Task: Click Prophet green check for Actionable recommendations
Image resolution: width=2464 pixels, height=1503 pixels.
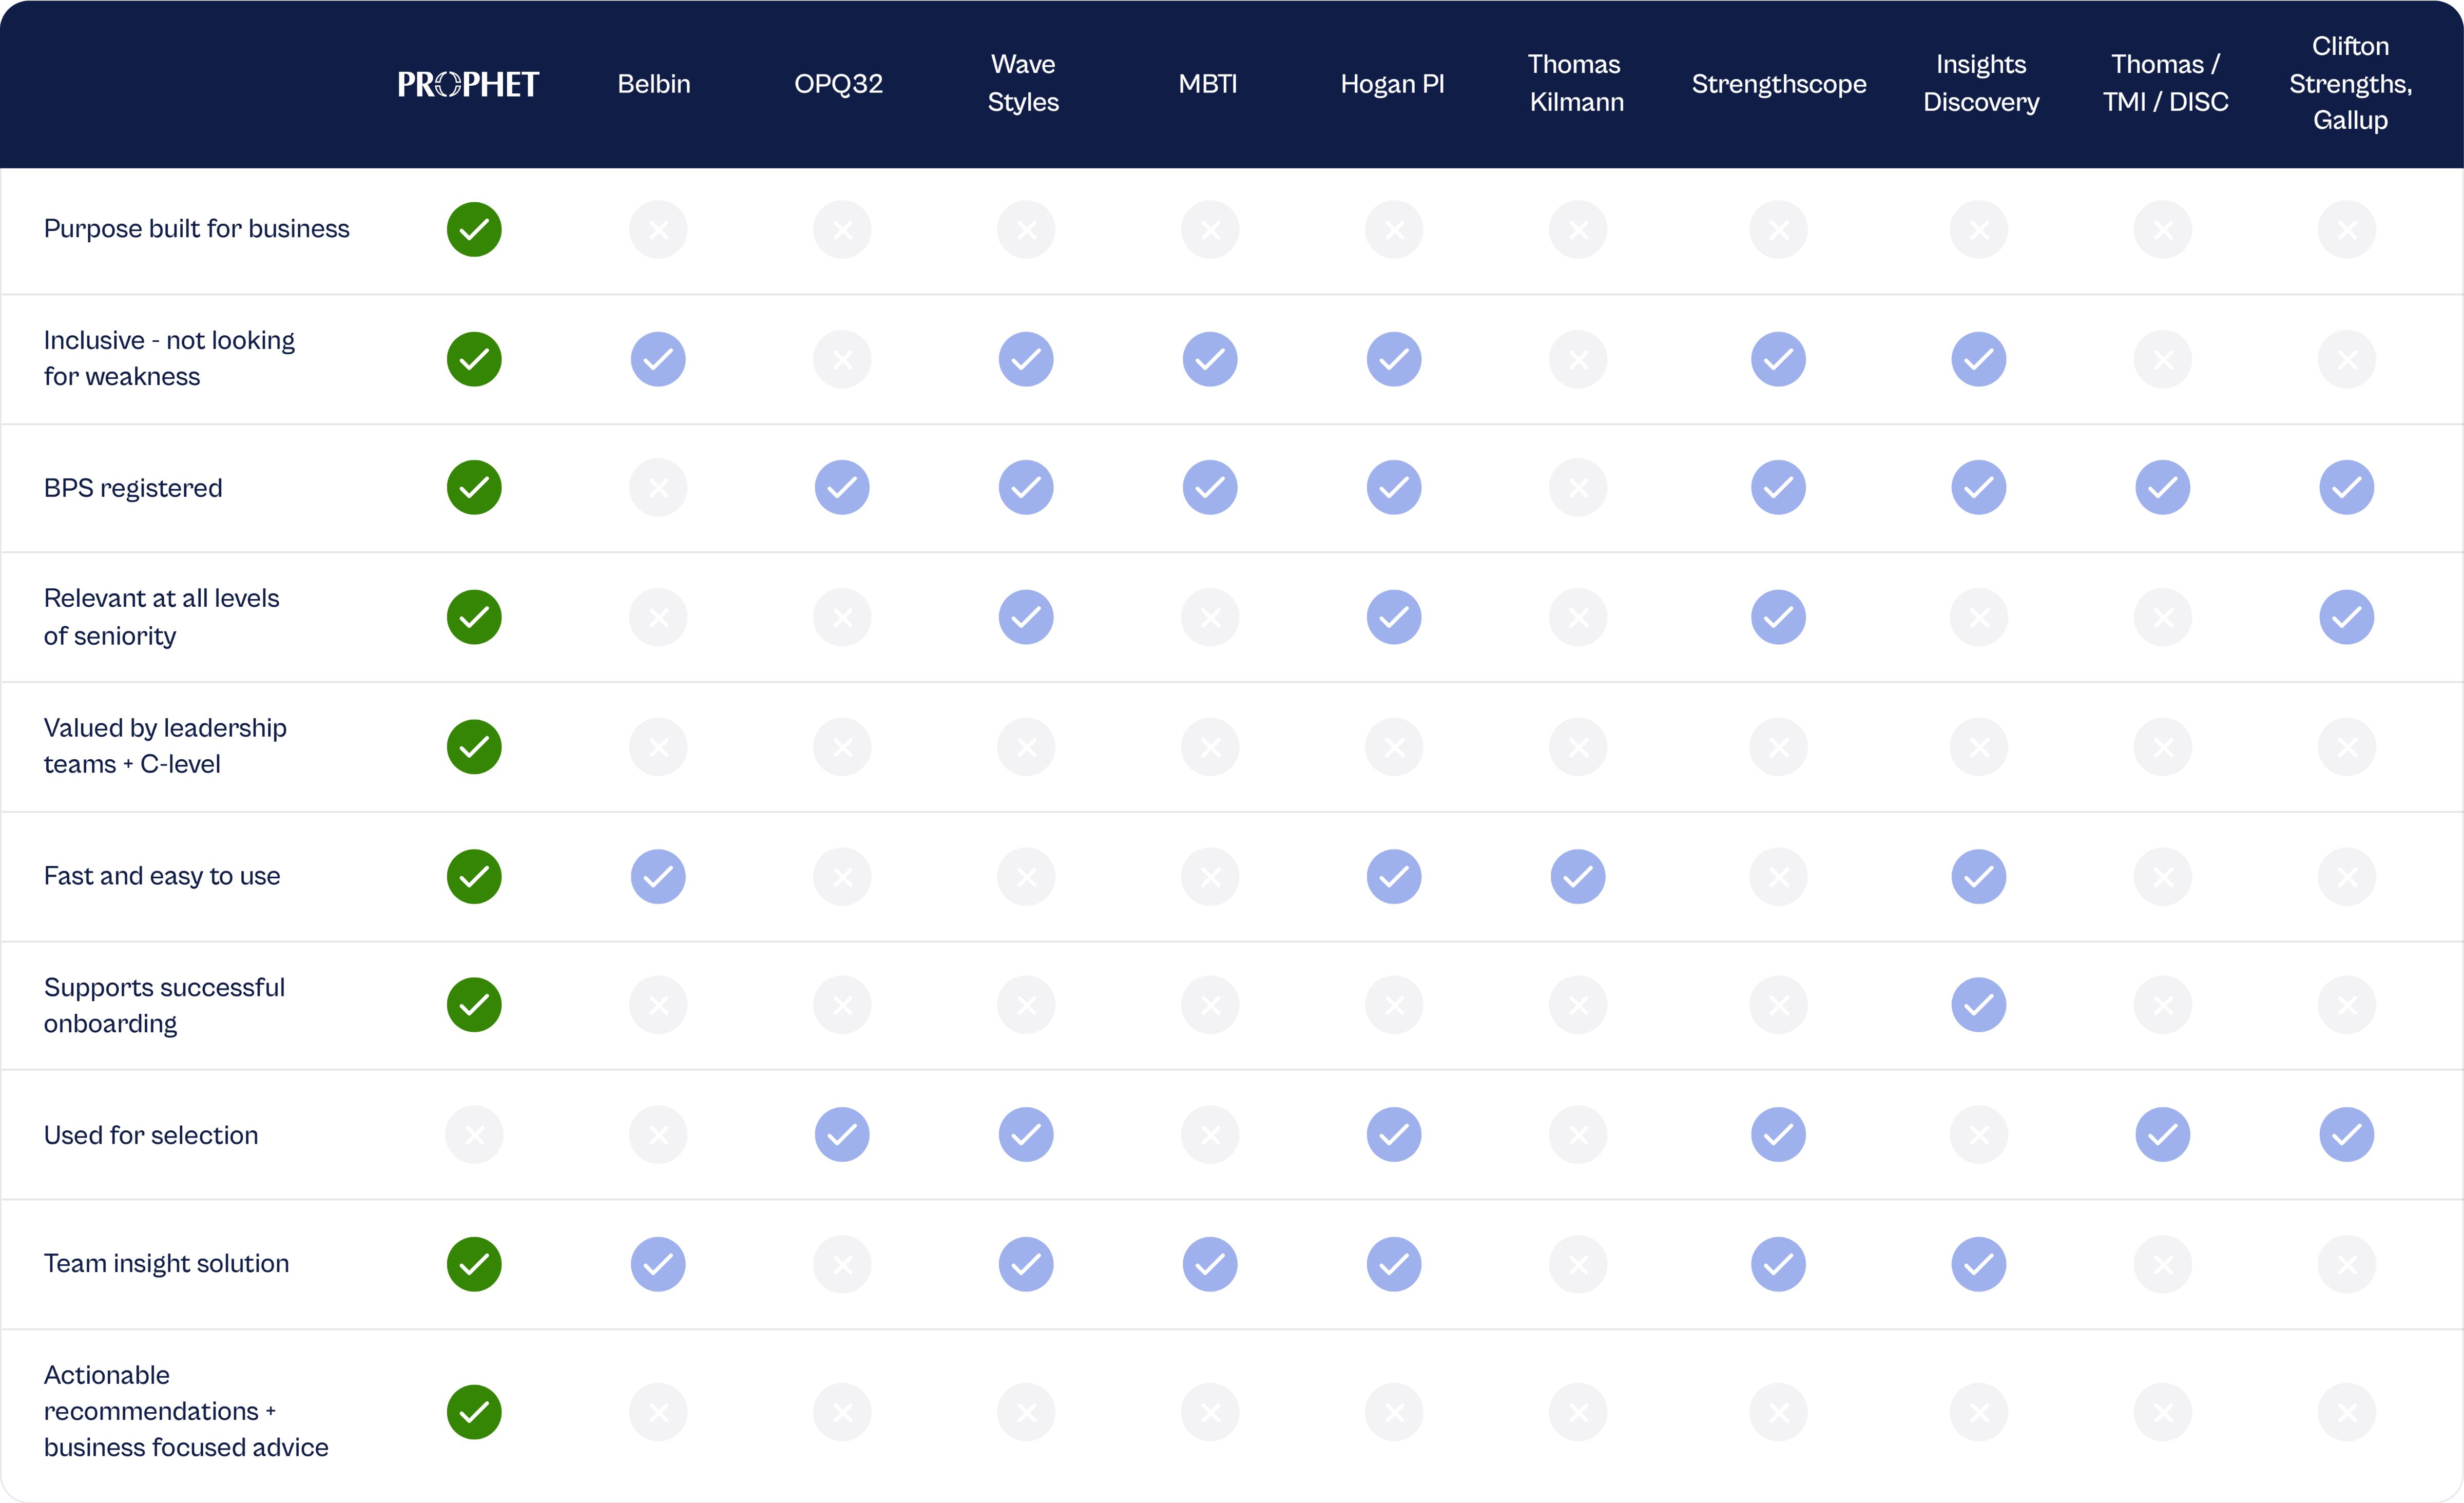Action: 474,1412
